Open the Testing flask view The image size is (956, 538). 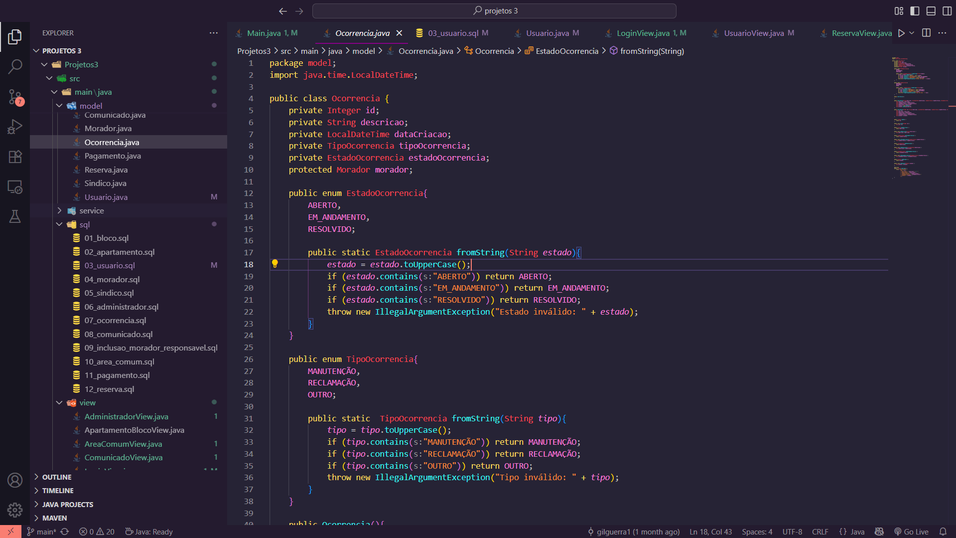click(15, 216)
